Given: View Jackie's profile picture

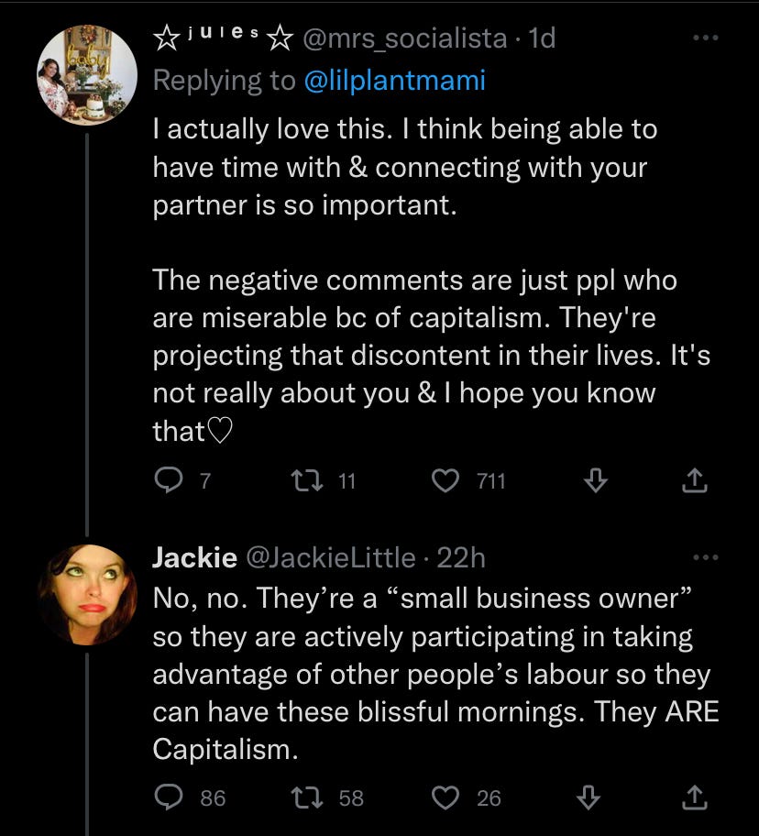Looking at the screenshot, I should [87, 594].
